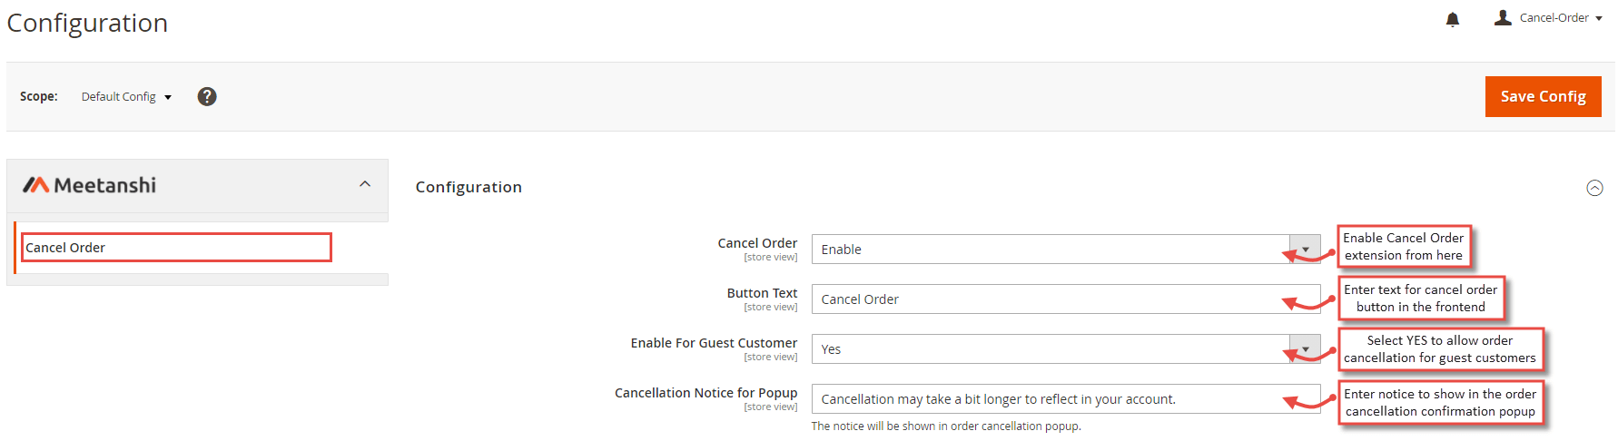The height and width of the screenshot is (441, 1618).
Task: Open the scope help question mark icon
Action: tap(207, 96)
